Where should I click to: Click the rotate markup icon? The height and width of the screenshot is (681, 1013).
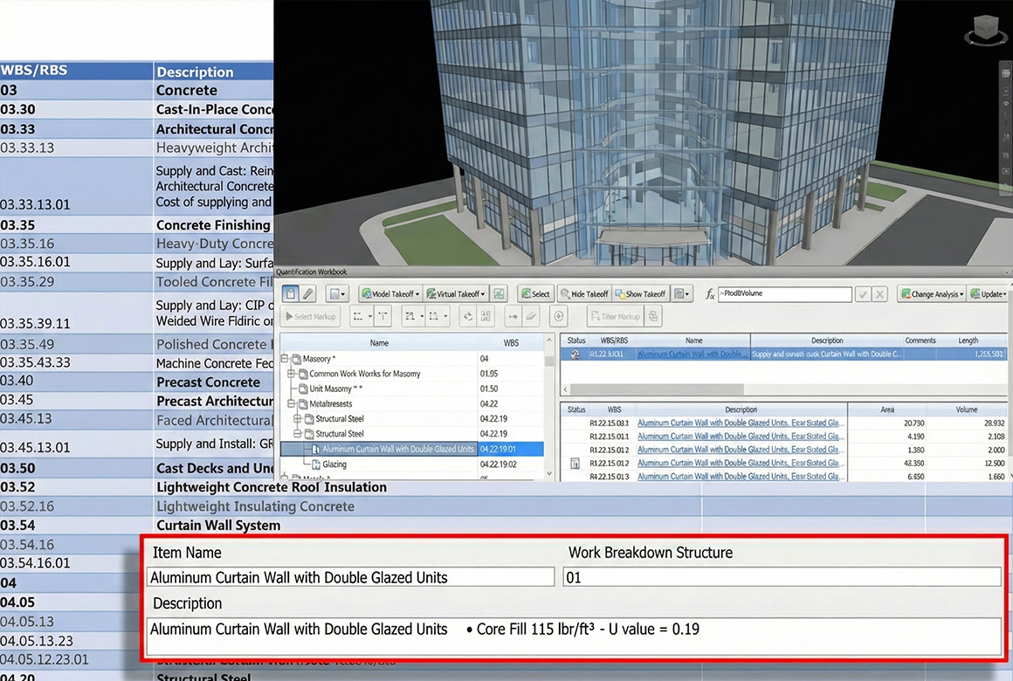468,316
